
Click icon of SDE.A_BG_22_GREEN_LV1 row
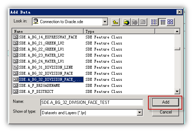click(x=15, y=49)
